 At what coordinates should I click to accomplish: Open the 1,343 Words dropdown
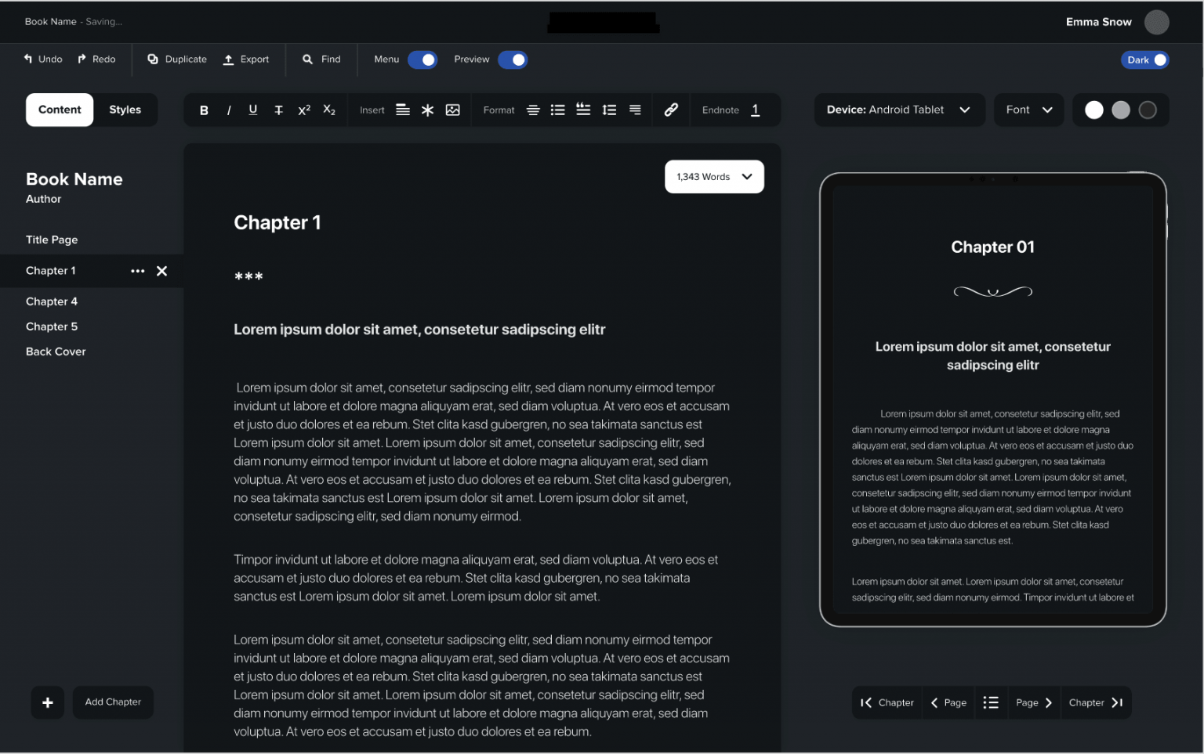(713, 176)
